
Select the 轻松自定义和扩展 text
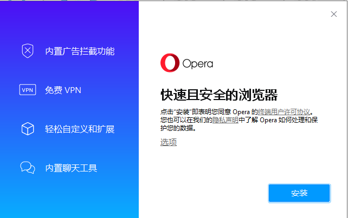[x=80, y=129]
